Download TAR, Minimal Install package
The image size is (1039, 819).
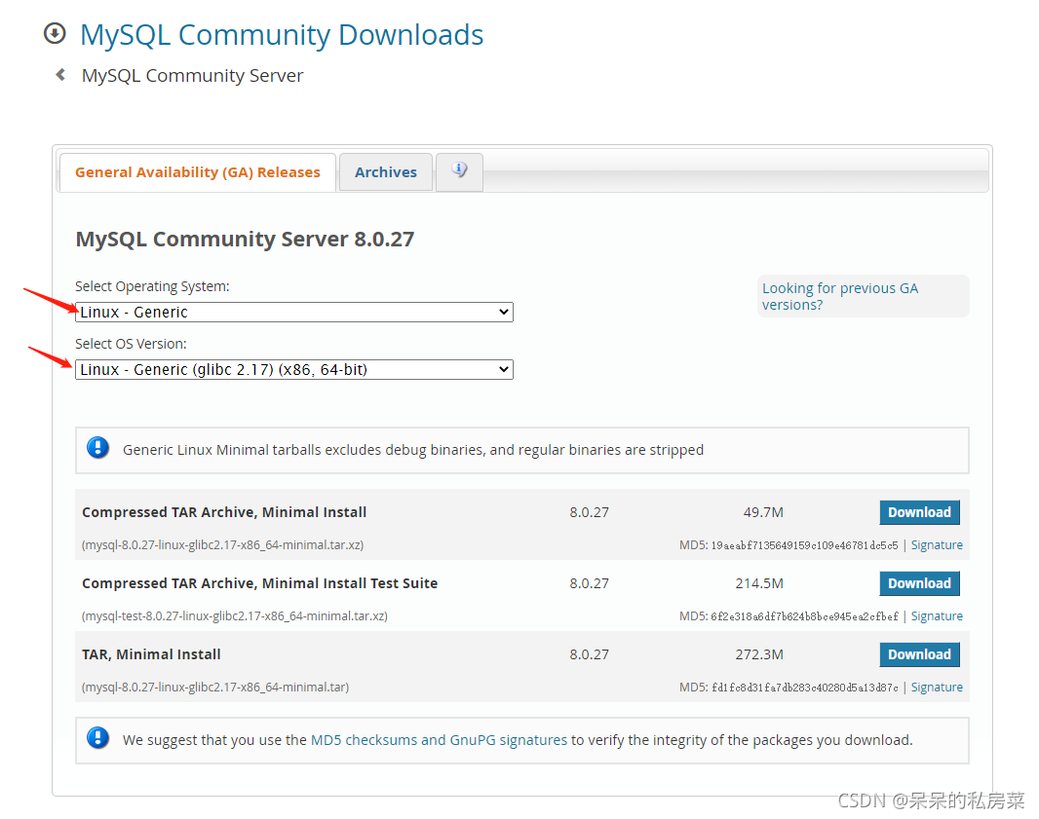tap(919, 654)
